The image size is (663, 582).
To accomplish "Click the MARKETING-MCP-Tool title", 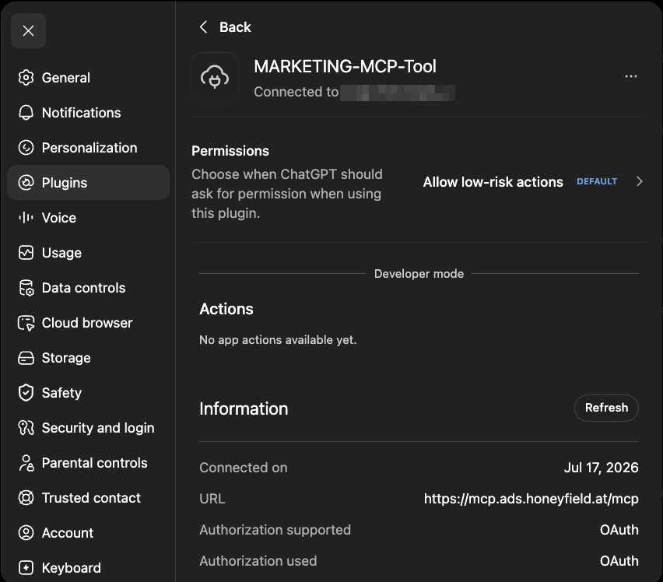I will click(345, 66).
